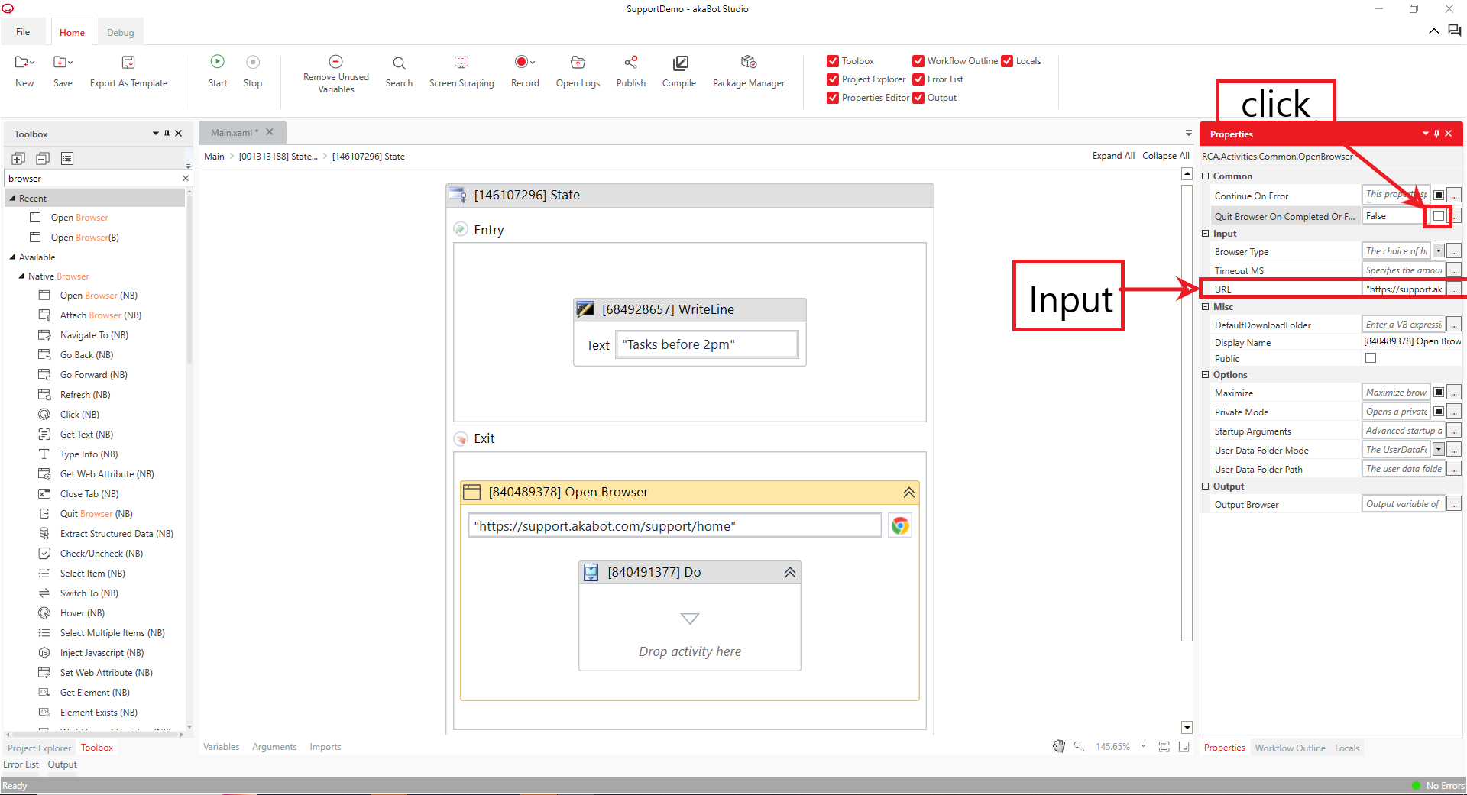This screenshot has height=795, width=1467.
Task: Collapse the Available group in the Toolbox
Action: coord(12,257)
